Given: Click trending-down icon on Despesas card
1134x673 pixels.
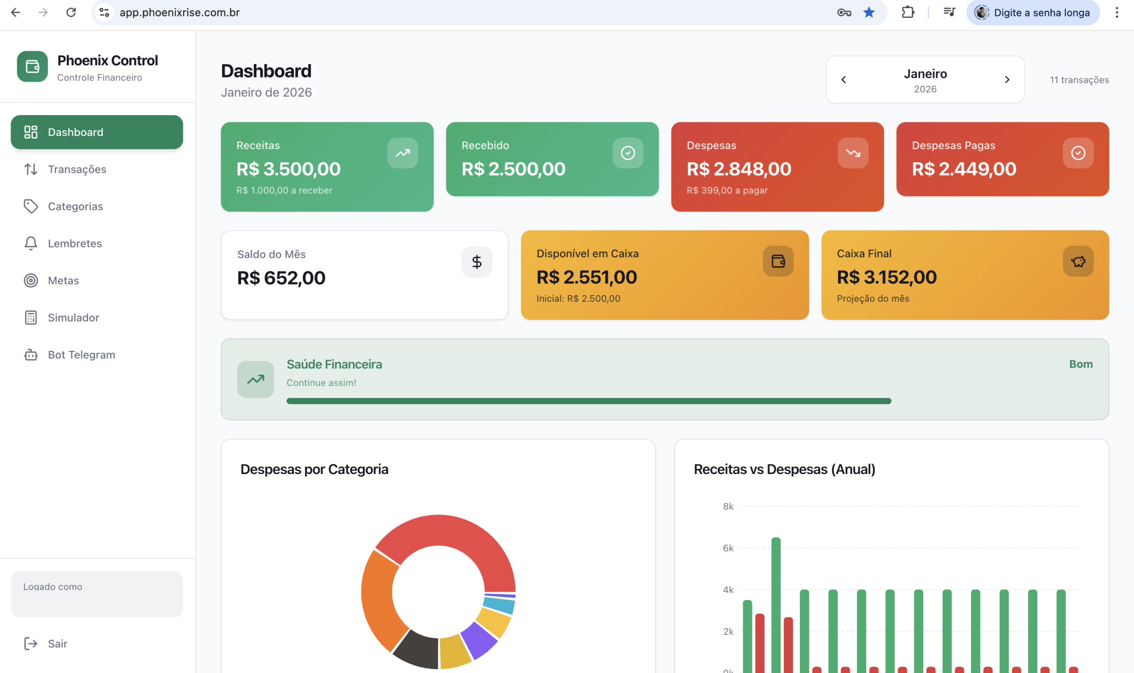Looking at the screenshot, I should [853, 153].
